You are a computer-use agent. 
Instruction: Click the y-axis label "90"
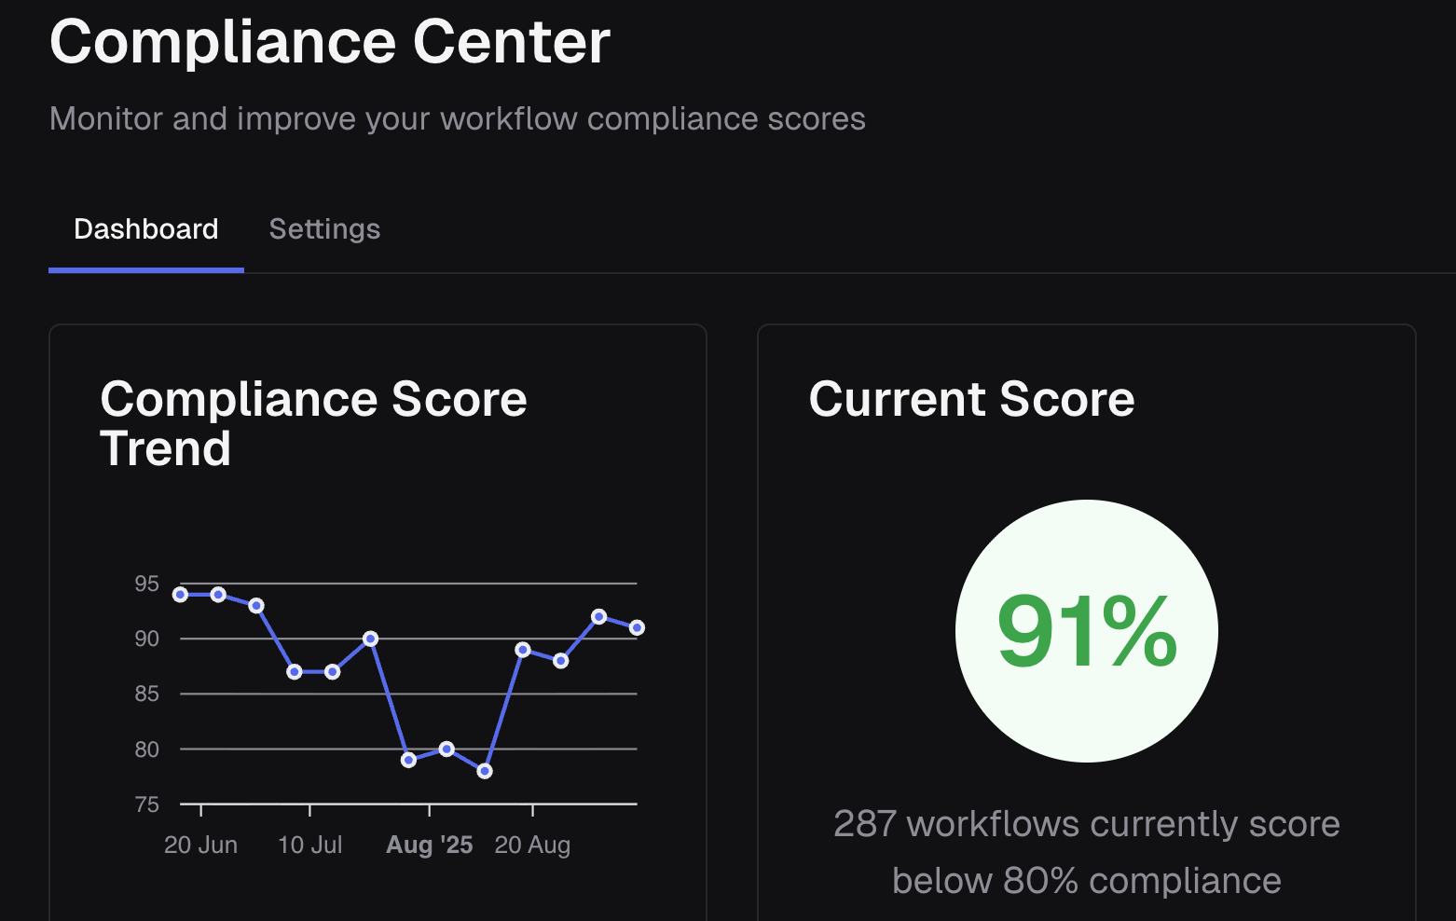click(x=147, y=639)
